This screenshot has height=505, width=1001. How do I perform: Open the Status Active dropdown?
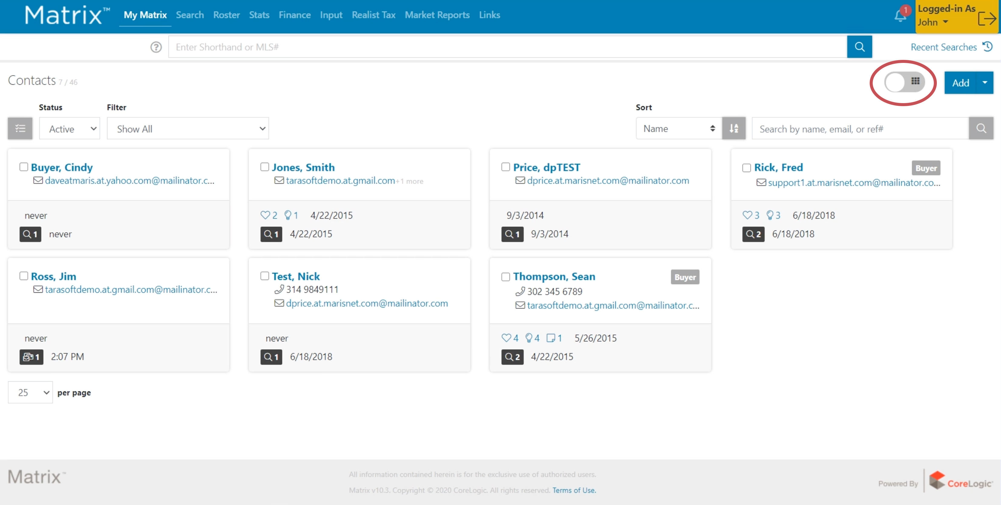[70, 129]
